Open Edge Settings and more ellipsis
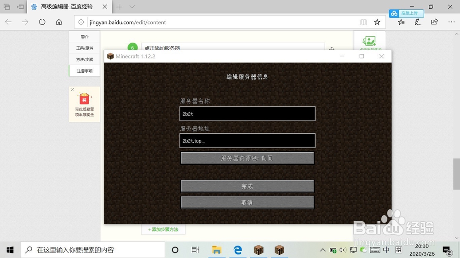The image size is (460, 258). pyautogui.click(x=451, y=22)
